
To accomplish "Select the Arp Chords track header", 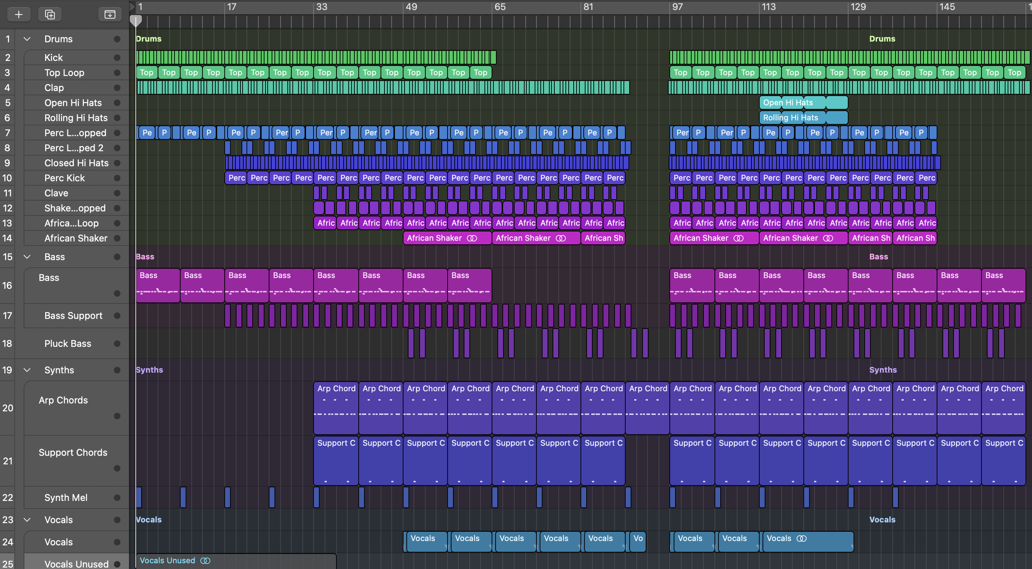I will click(63, 400).
